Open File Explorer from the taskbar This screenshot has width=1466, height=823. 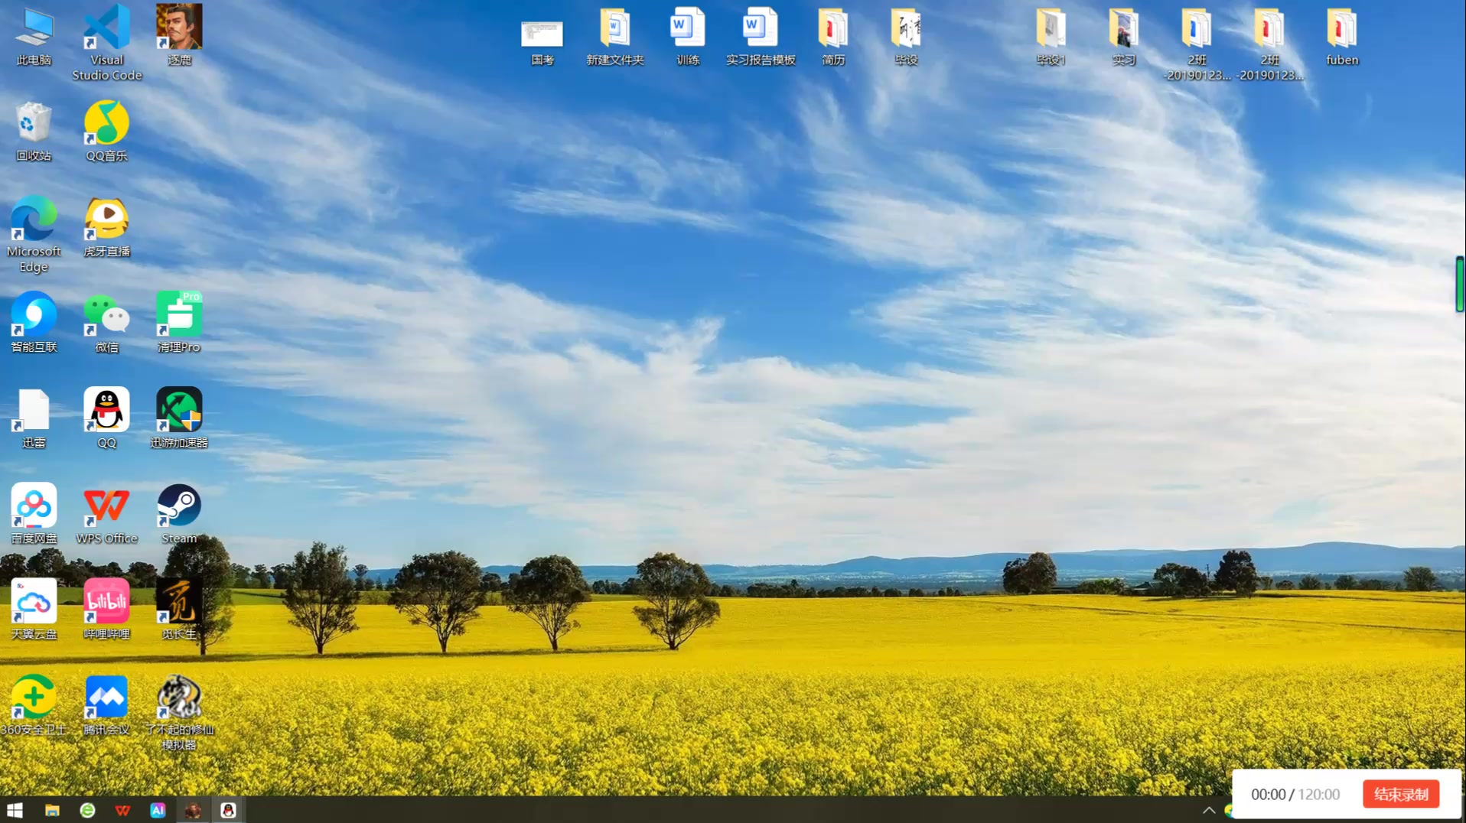[52, 810]
